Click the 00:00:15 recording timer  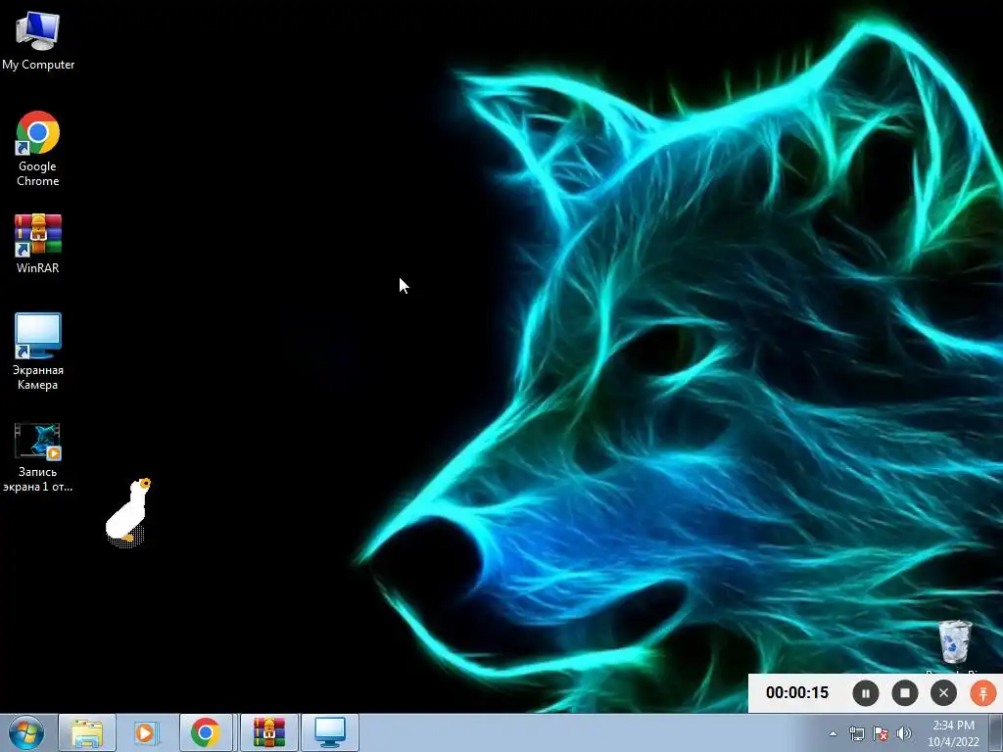(x=797, y=693)
